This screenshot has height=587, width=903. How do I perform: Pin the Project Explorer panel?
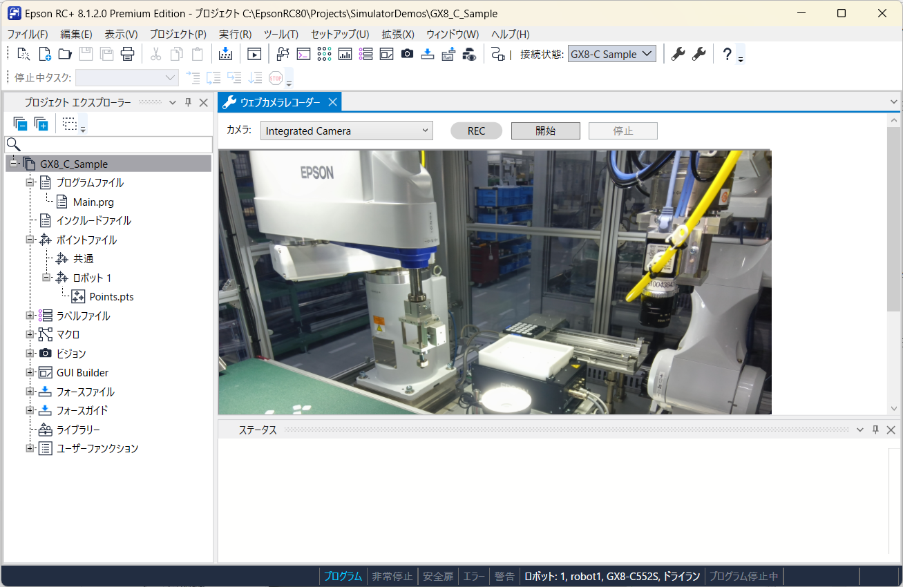[188, 103]
